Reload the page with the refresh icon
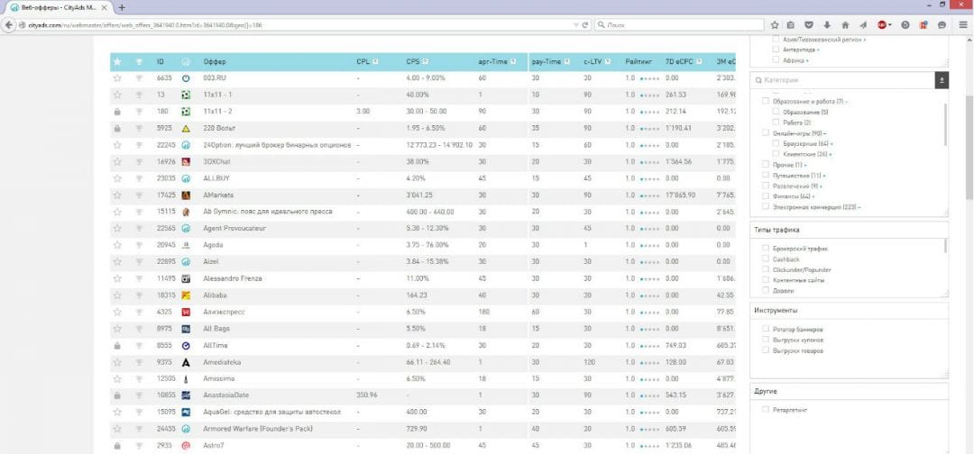The image size is (974, 454). tap(585, 25)
